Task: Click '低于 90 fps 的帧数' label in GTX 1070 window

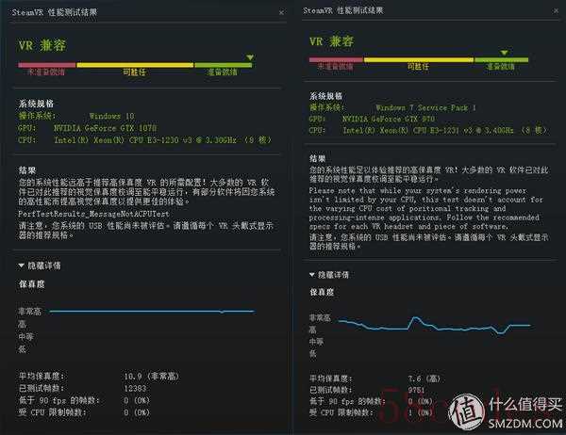Action: pos(58,400)
